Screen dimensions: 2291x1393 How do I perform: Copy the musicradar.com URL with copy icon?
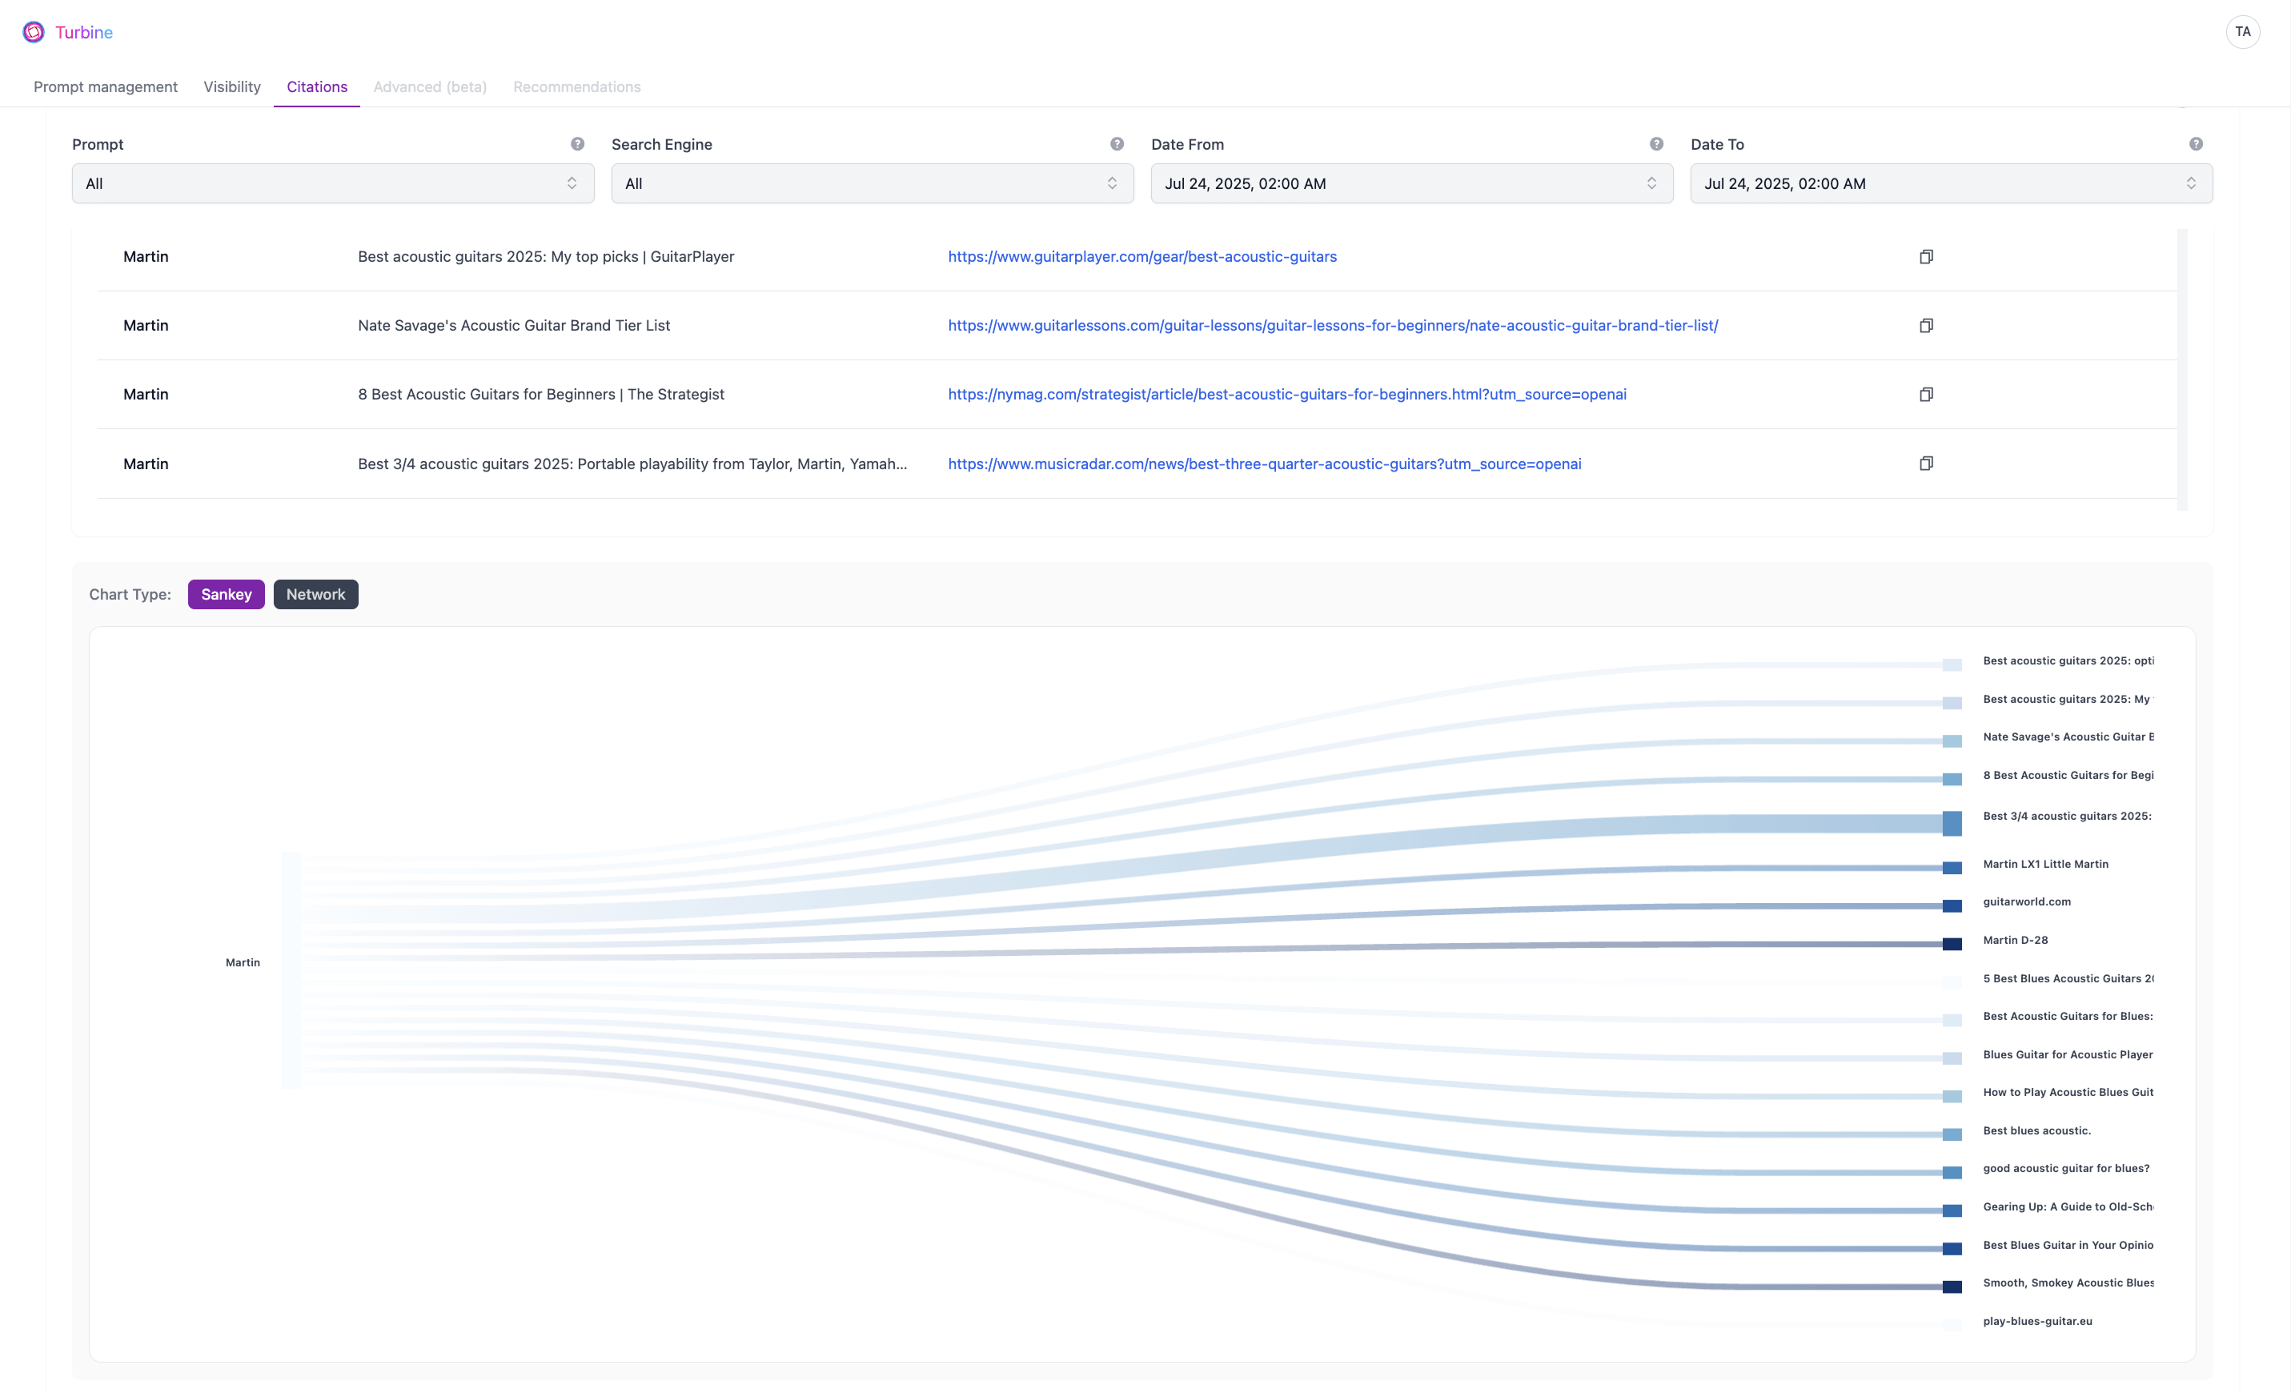pyautogui.click(x=1926, y=463)
